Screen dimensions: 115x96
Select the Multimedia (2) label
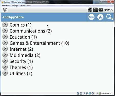tap(25, 55)
